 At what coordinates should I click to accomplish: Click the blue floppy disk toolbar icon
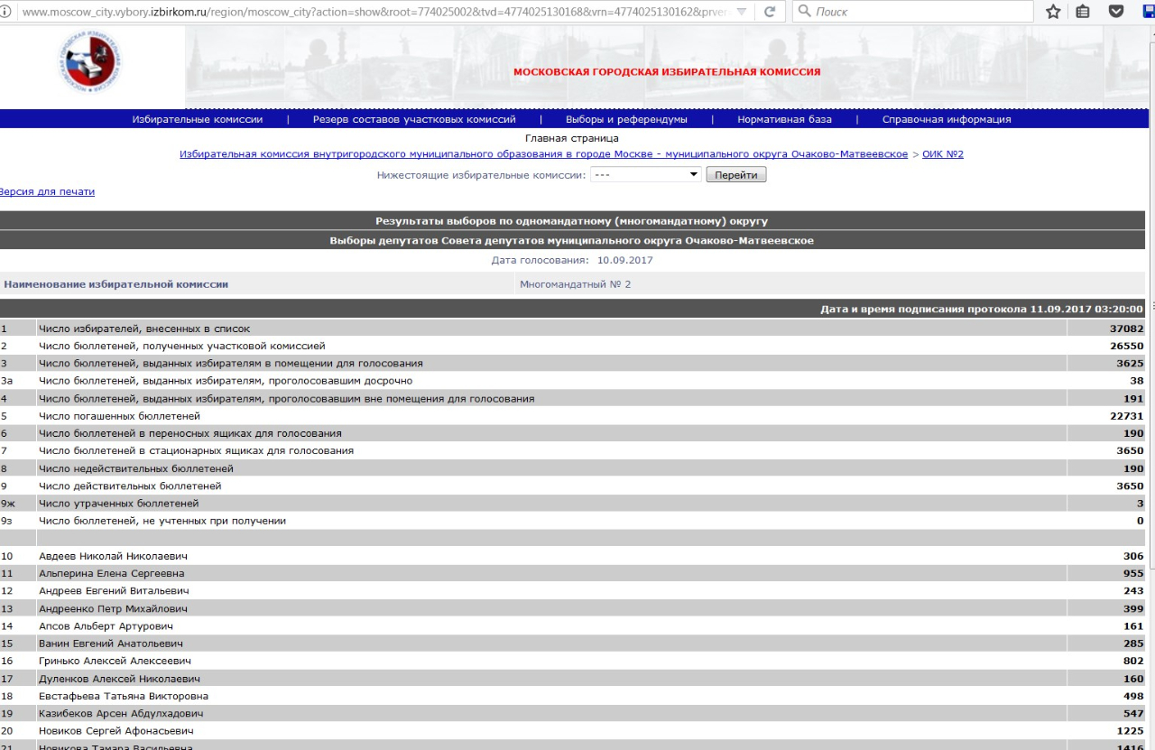1148,12
